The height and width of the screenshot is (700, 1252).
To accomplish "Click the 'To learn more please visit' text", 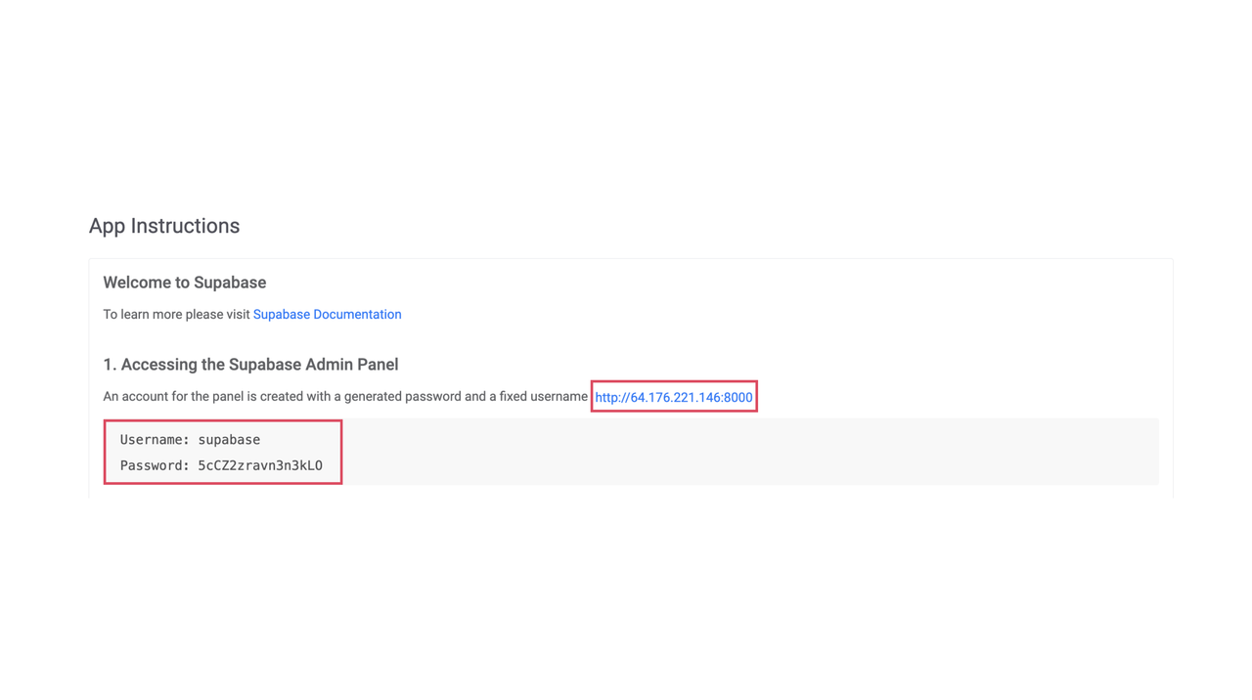I will pos(176,315).
